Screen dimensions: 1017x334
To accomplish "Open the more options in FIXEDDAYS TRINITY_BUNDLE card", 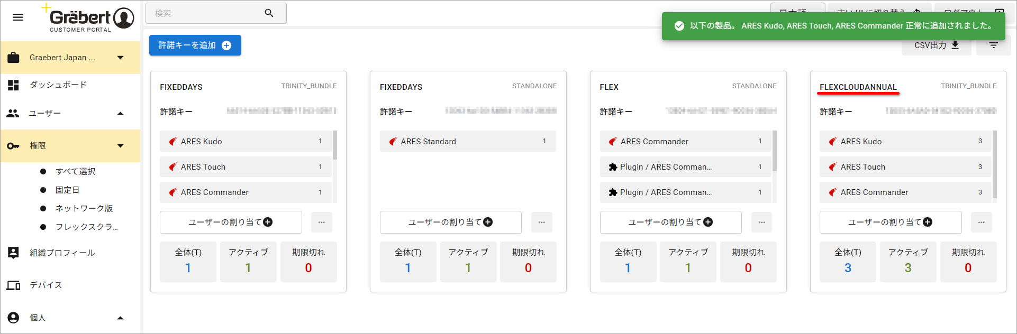I will 322,222.
